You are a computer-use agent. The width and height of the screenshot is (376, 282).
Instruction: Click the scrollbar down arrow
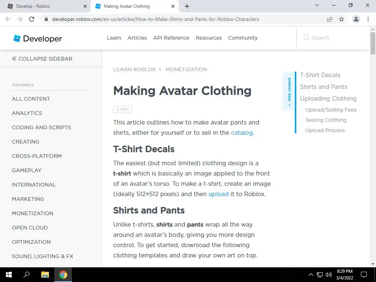tap(373, 264)
